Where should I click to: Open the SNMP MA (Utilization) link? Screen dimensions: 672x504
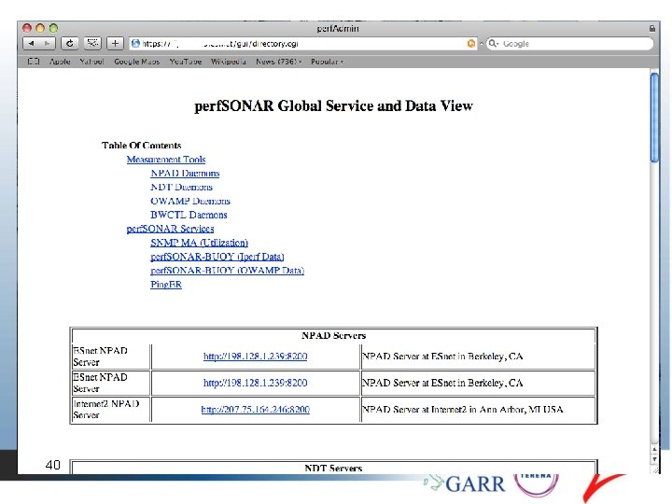[200, 243]
